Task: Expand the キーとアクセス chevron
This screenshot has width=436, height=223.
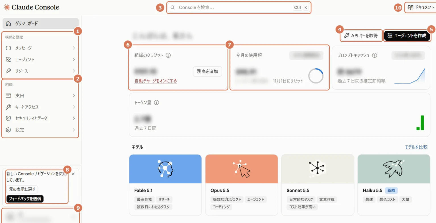Action: coord(74,107)
